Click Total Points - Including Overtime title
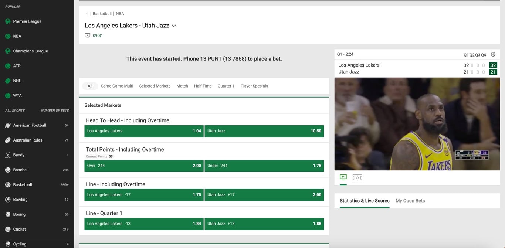 pyautogui.click(x=125, y=150)
